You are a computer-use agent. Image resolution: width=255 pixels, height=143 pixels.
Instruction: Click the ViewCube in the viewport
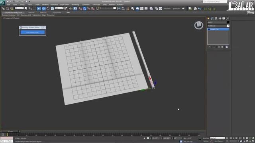coord(198,25)
